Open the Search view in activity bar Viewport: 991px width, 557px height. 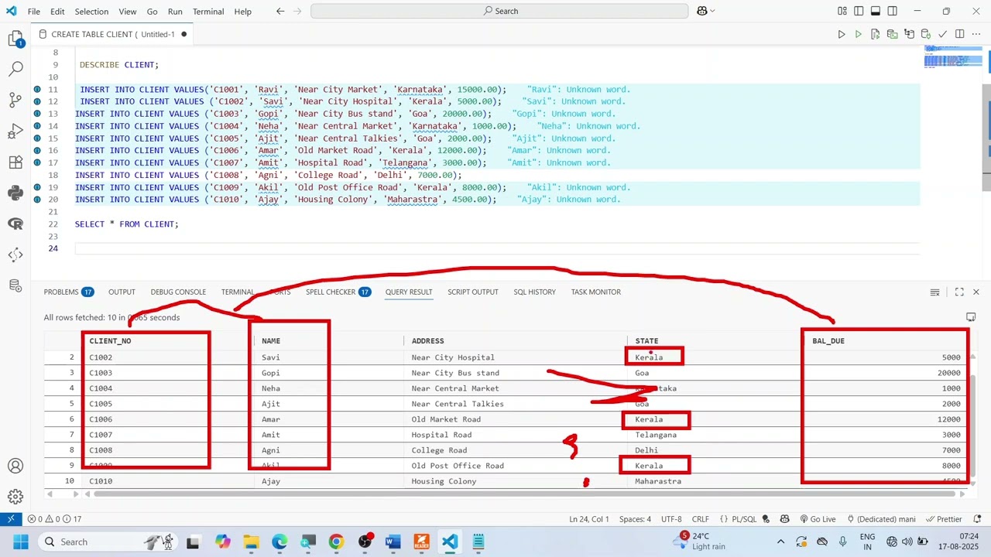[x=15, y=70]
